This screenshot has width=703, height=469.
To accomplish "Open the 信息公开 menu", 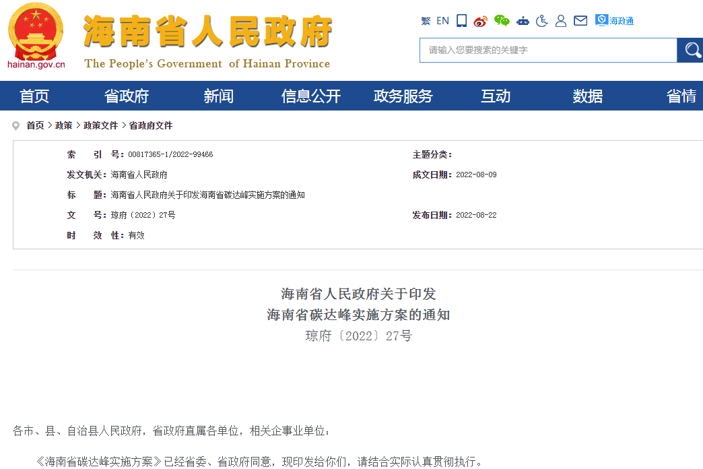I will tap(310, 96).
